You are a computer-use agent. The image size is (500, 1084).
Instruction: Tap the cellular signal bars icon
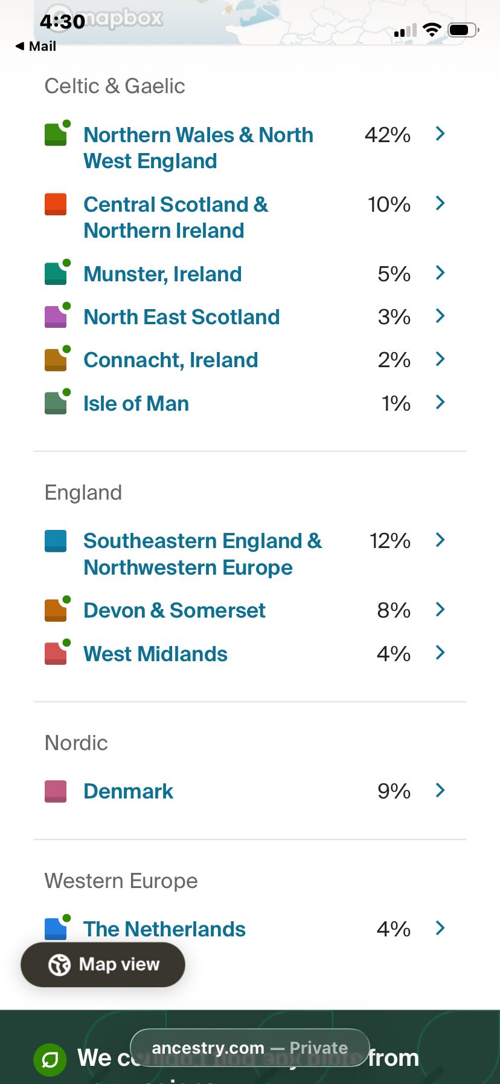pyautogui.click(x=405, y=31)
